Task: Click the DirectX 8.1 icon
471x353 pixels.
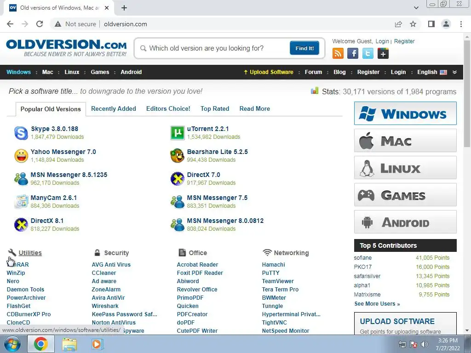Action: (x=21, y=225)
